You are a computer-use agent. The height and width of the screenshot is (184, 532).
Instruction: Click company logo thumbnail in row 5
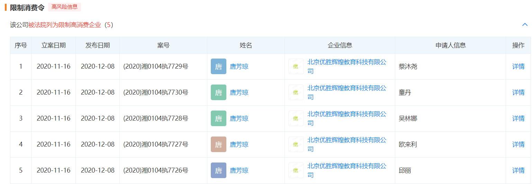coord(296,170)
